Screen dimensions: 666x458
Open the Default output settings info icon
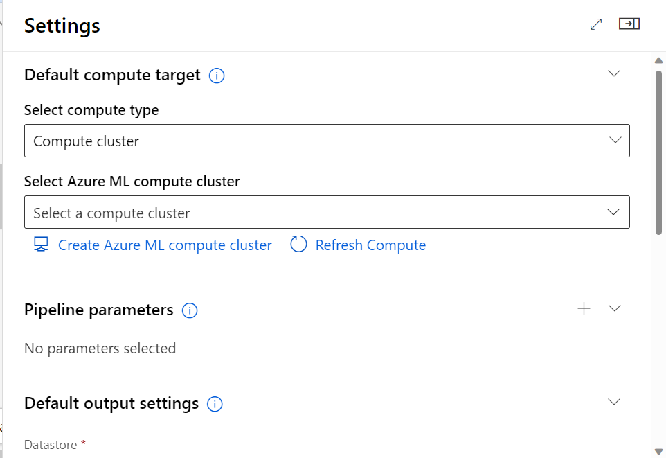pyautogui.click(x=215, y=404)
